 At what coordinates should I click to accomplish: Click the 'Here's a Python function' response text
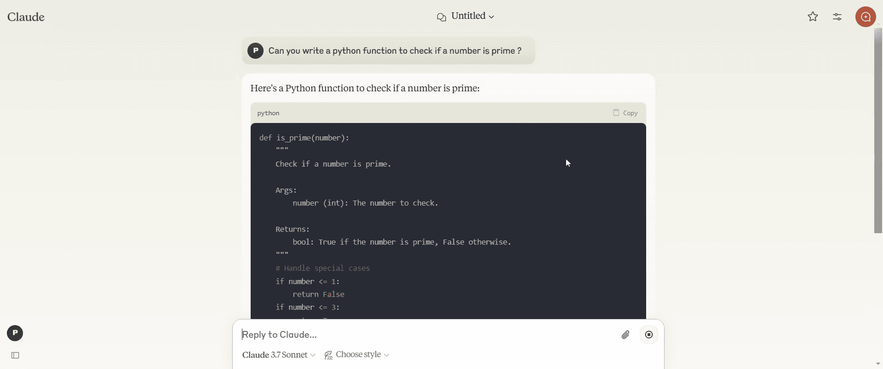tap(365, 88)
